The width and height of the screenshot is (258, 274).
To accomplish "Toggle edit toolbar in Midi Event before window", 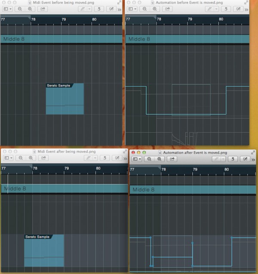I will tap(111, 9).
